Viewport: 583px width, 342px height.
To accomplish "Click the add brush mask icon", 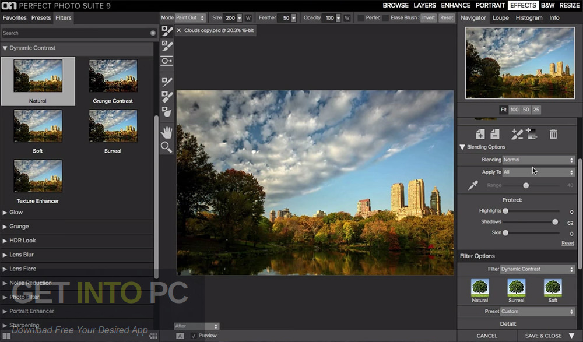I will click(x=517, y=134).
